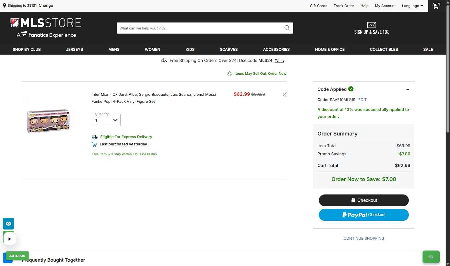Click the search magnifier icon

287,28
